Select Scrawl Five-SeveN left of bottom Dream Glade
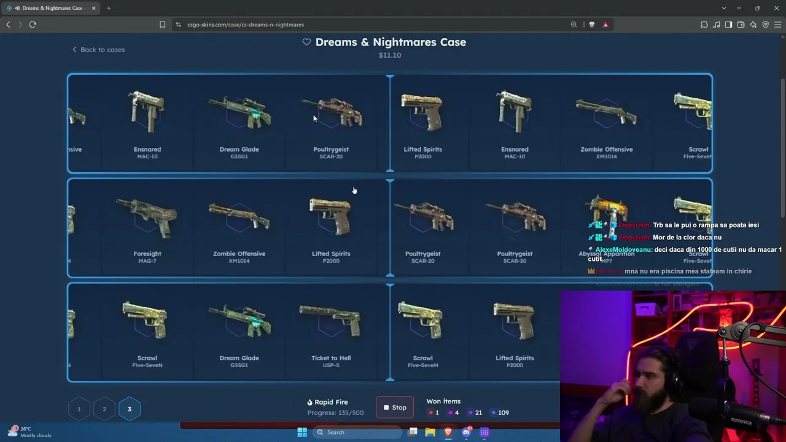Viewport: 786px width, 442px height. coord(147,332)
